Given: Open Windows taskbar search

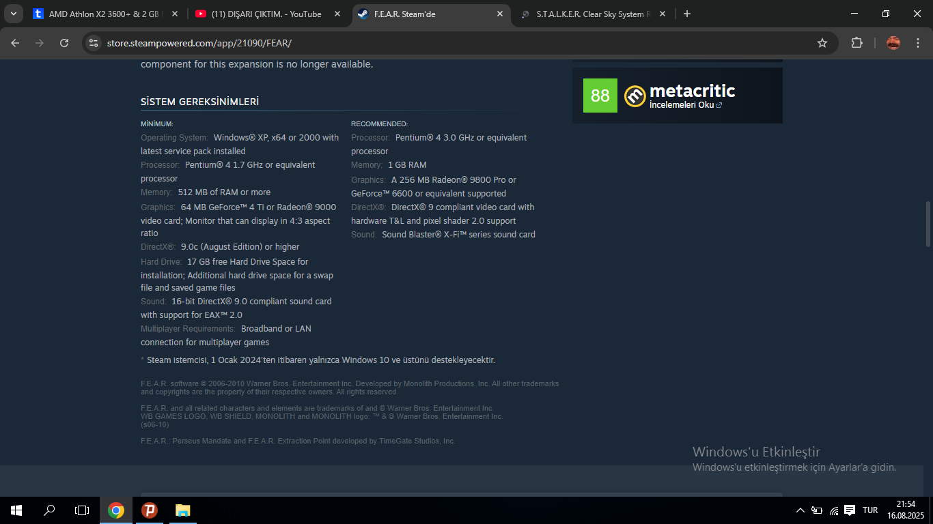Looking at the screenshot, I should [x=49, y=510].
